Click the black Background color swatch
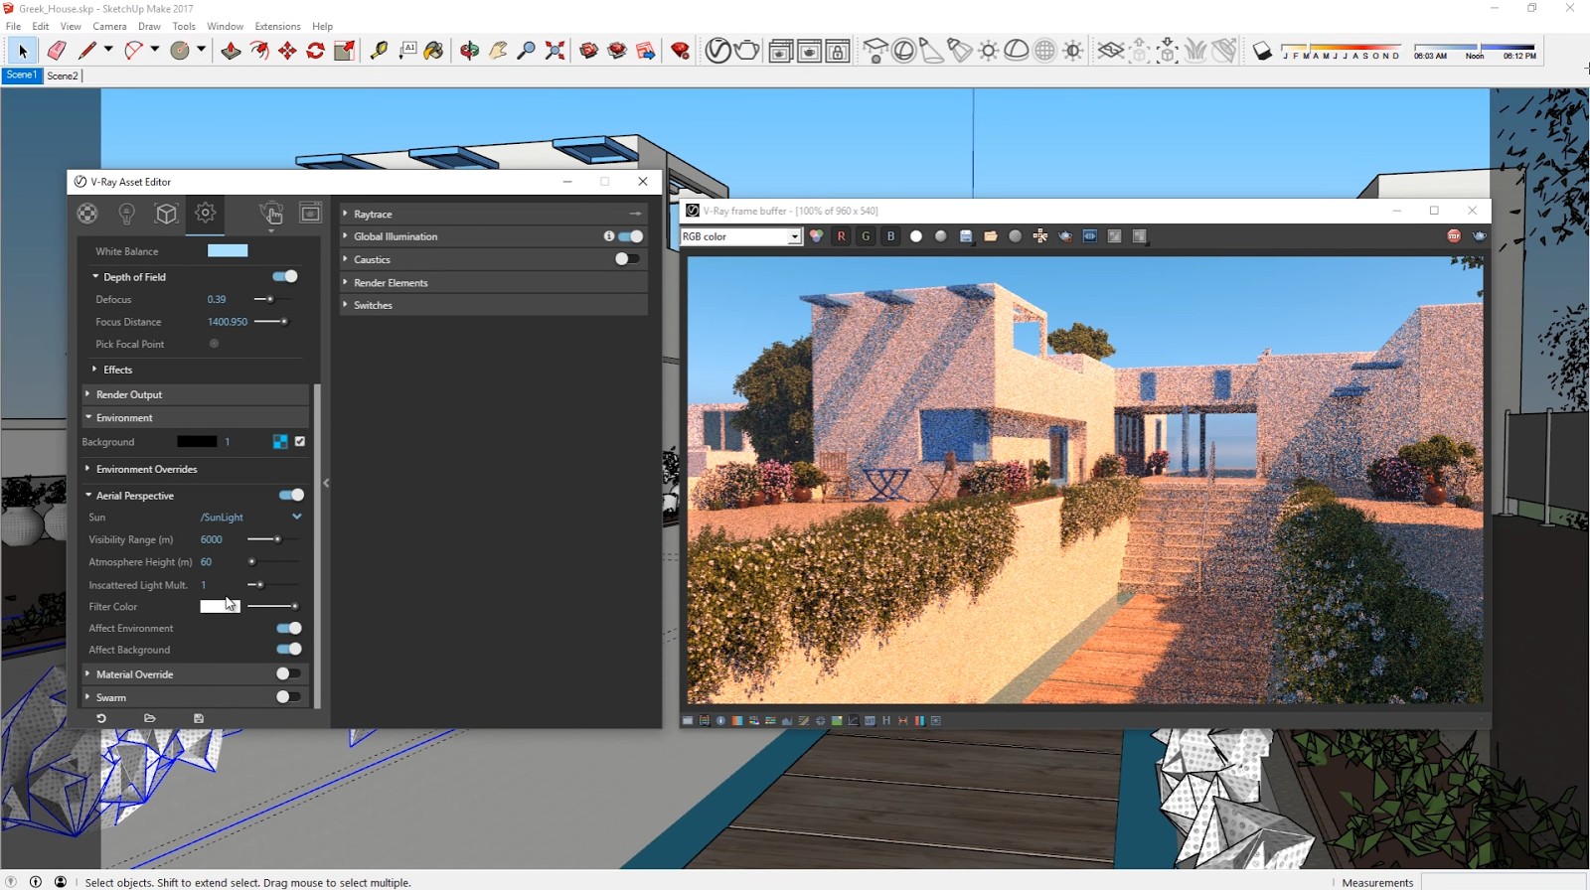Viewport: 1590px width, 890px height. click(197, 441)
